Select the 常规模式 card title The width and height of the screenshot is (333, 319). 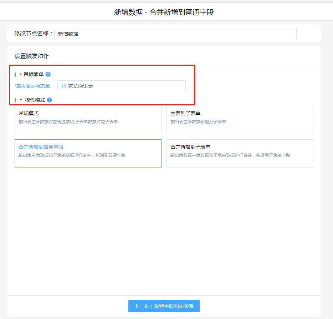29,113
